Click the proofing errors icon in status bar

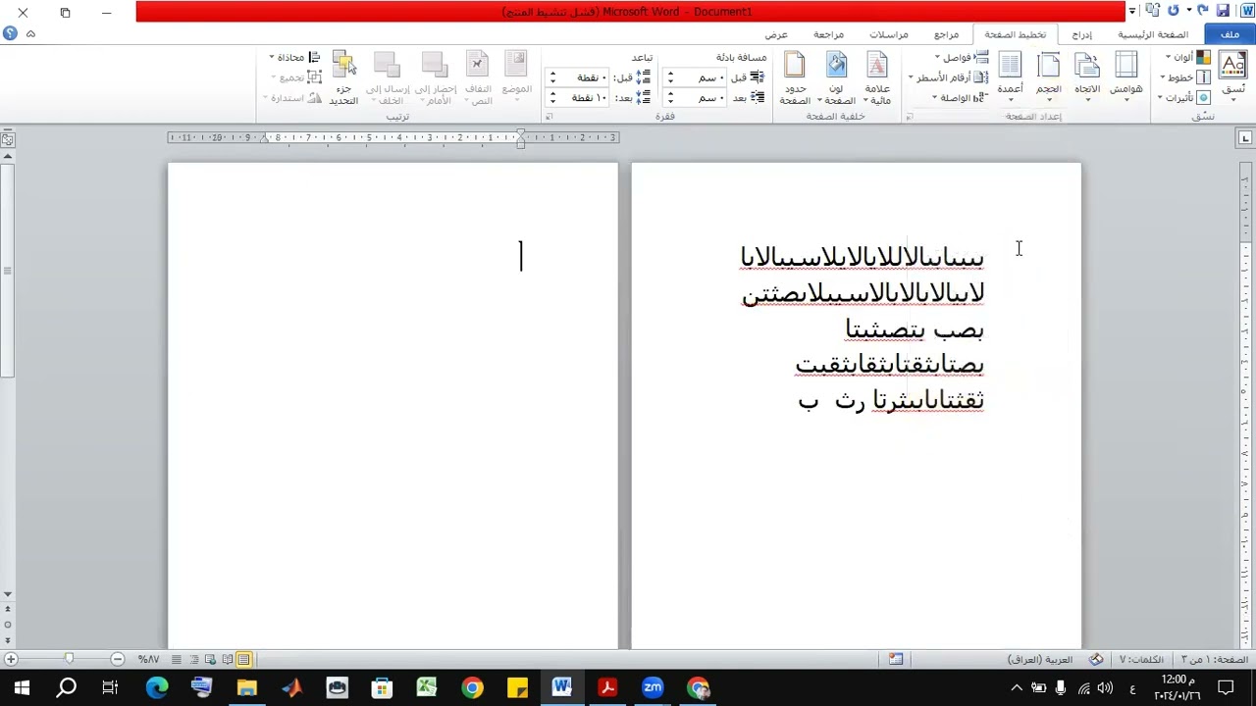(1097, 660)
